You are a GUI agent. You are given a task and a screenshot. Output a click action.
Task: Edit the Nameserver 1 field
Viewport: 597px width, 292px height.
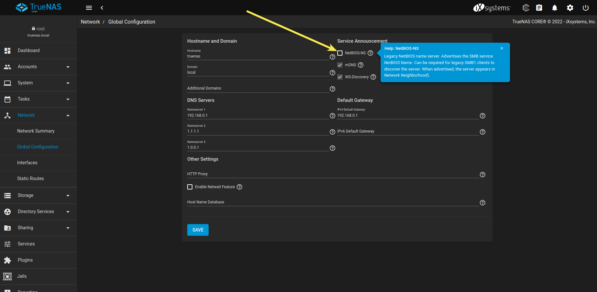pyautogui.click(x=258, y=115)
